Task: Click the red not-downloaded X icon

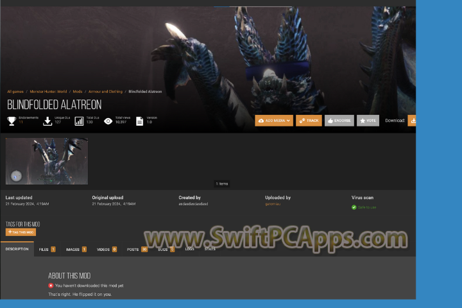Action: pos(51,286)
